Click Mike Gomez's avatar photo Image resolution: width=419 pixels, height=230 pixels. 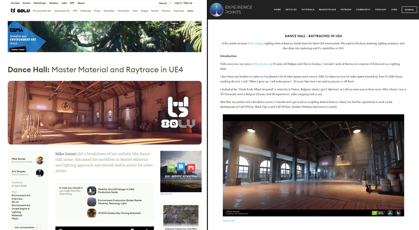pos(40,160)
